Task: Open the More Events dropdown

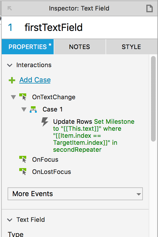Action: coord(75,194)
